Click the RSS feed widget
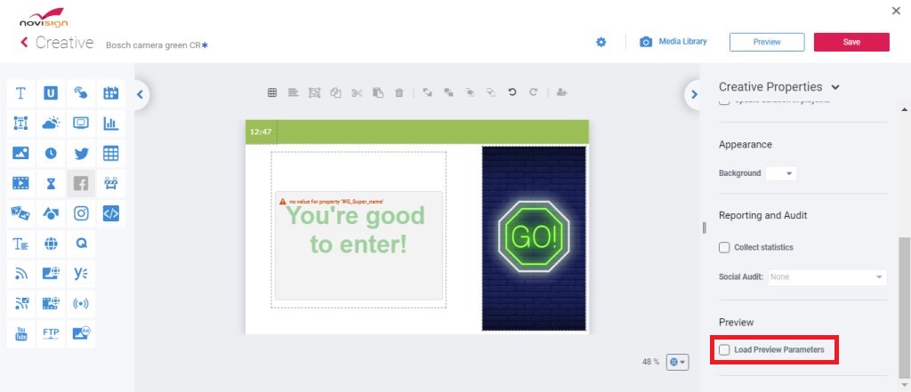Image resolution: width=911 pixels, height=392 pixels. coord(21,274)
